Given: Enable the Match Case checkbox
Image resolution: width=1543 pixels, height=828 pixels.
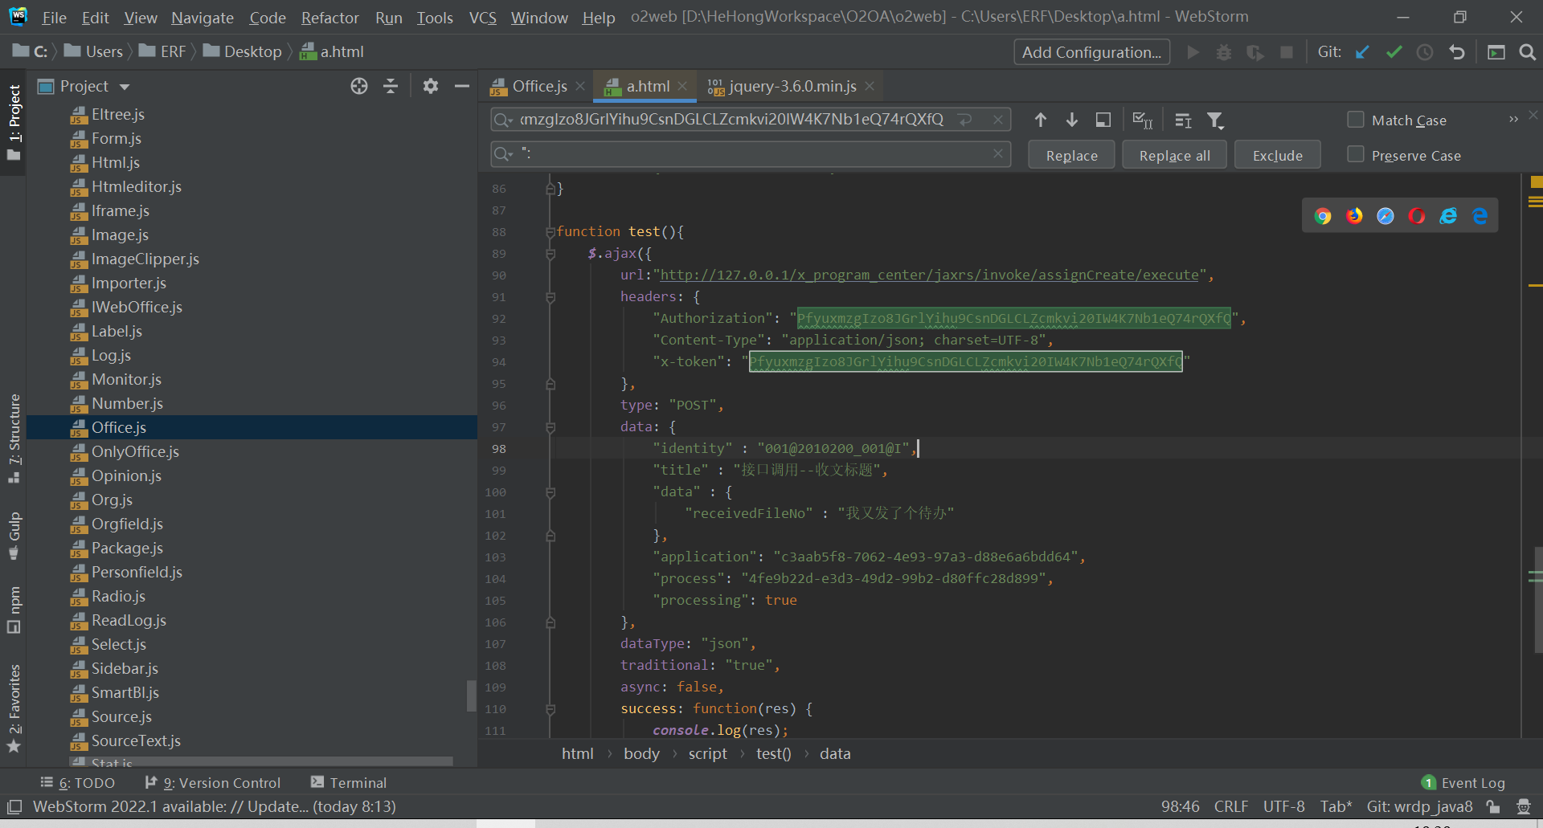Looking at the screenshot, I should 1356,120.
